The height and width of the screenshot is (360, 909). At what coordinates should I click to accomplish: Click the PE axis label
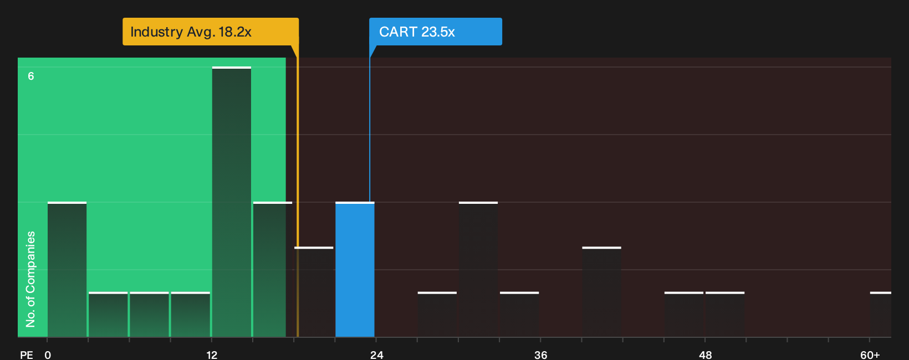pyautogui.click(x=27, y=354)
